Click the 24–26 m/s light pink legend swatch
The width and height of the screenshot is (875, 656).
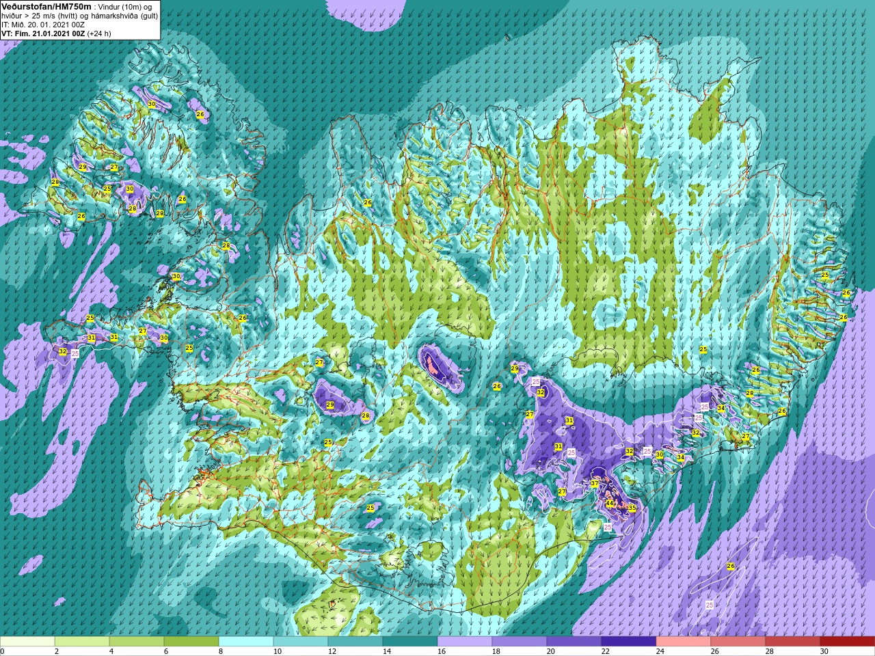coord(684,642)
